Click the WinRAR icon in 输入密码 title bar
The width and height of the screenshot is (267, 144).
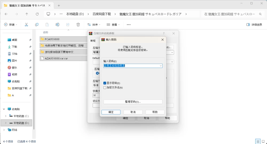coord(103,40)
